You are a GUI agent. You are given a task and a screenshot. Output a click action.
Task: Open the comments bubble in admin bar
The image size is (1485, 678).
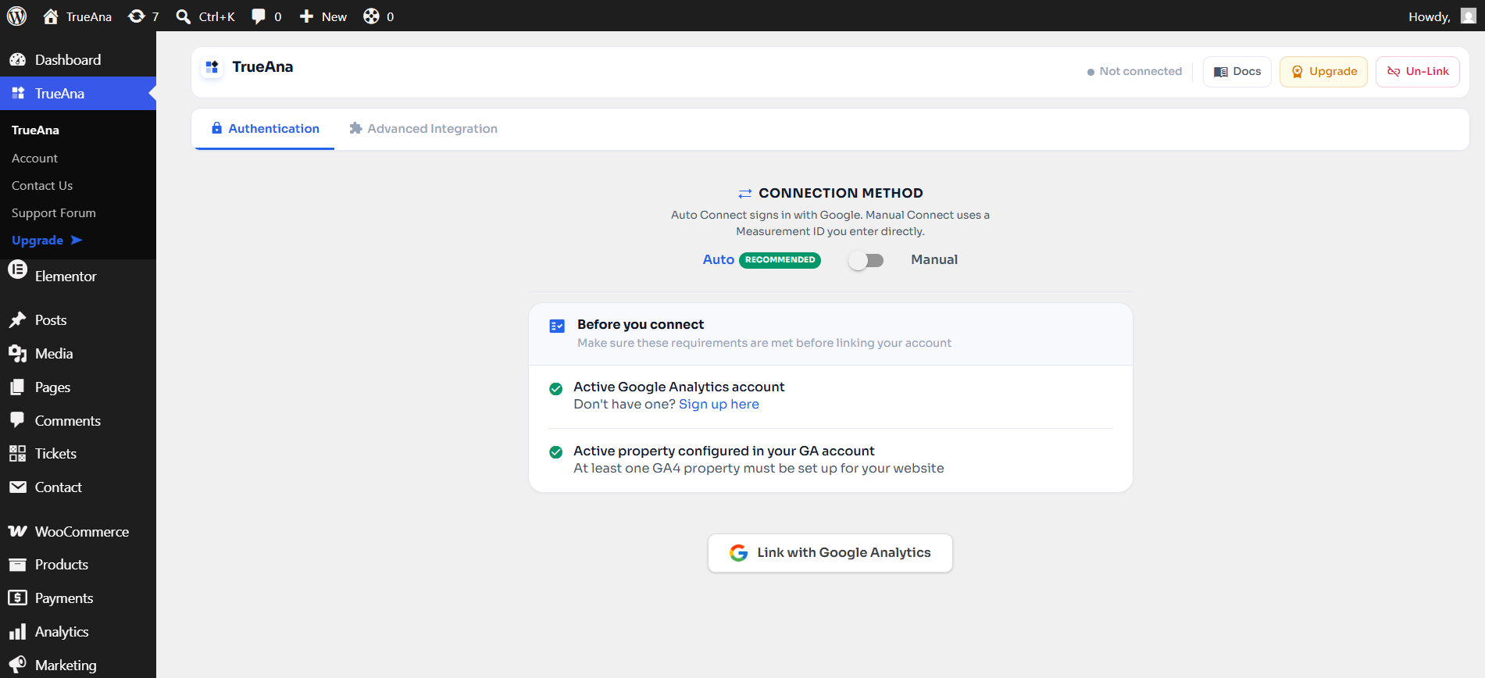click(266, 16)
